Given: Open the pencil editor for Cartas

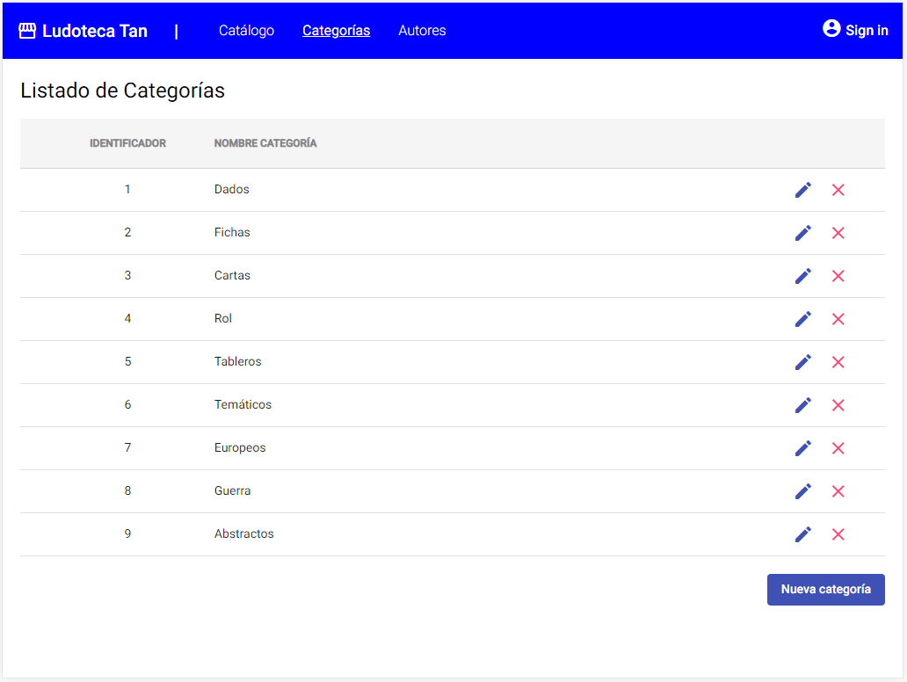Looking at the screenshot, I should click(802, 275).
